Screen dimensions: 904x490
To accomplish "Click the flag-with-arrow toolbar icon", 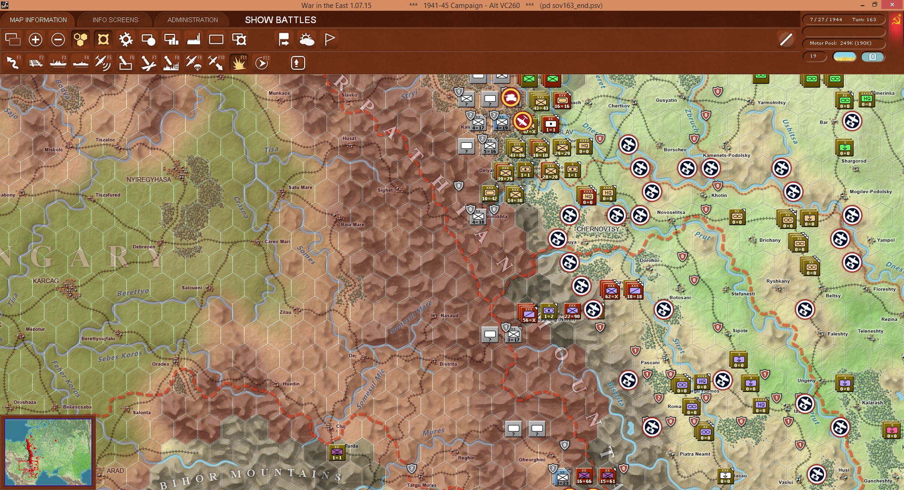I will pyautogui.click(x=284, y=40).
